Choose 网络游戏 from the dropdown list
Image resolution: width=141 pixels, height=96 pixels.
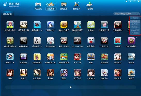click(x=135, y=27)
